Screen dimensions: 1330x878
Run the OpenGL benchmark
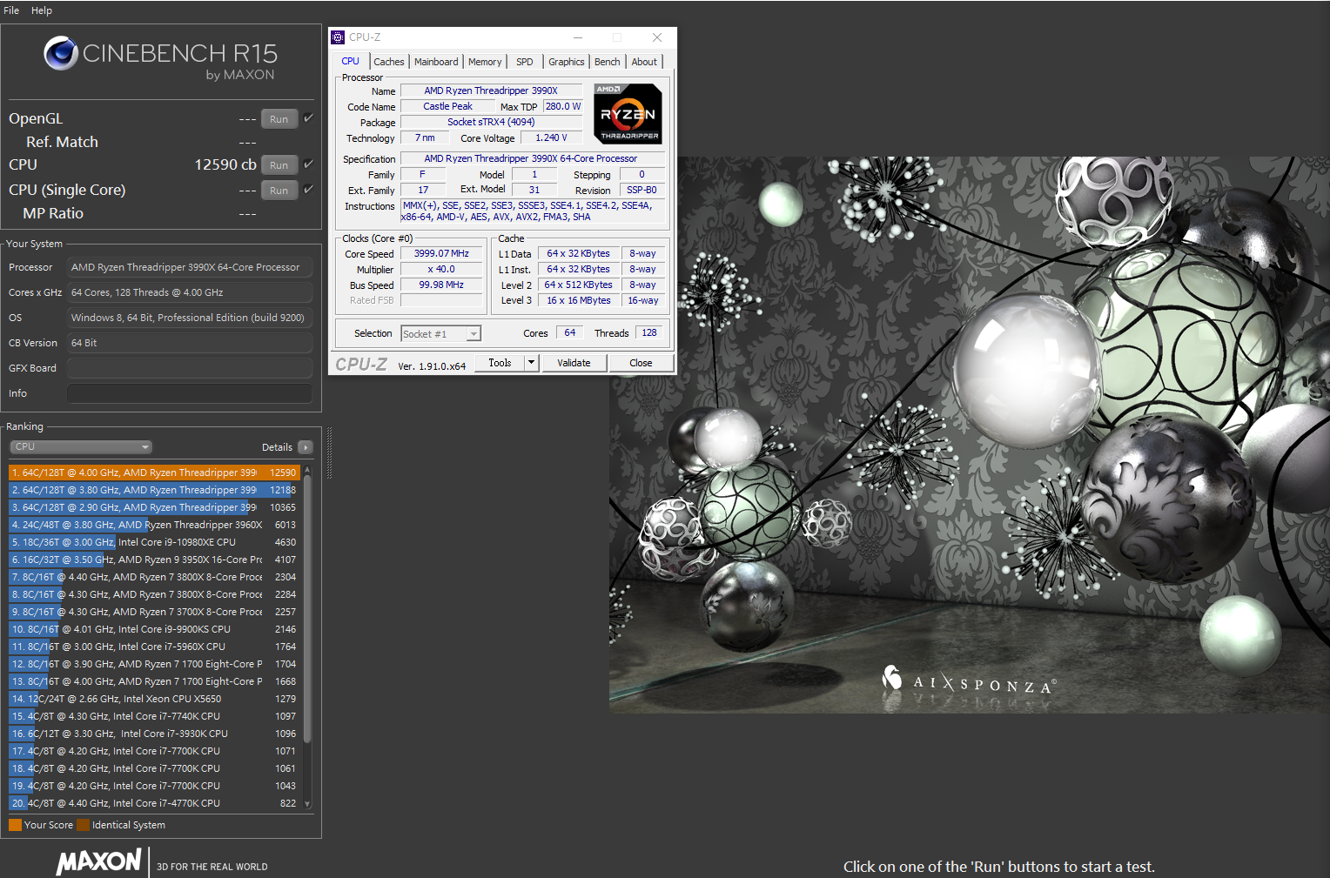coord(279,119)
